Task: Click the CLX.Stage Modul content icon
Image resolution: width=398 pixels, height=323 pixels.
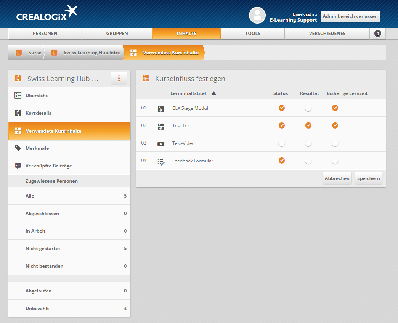Action: click(161, 109)
